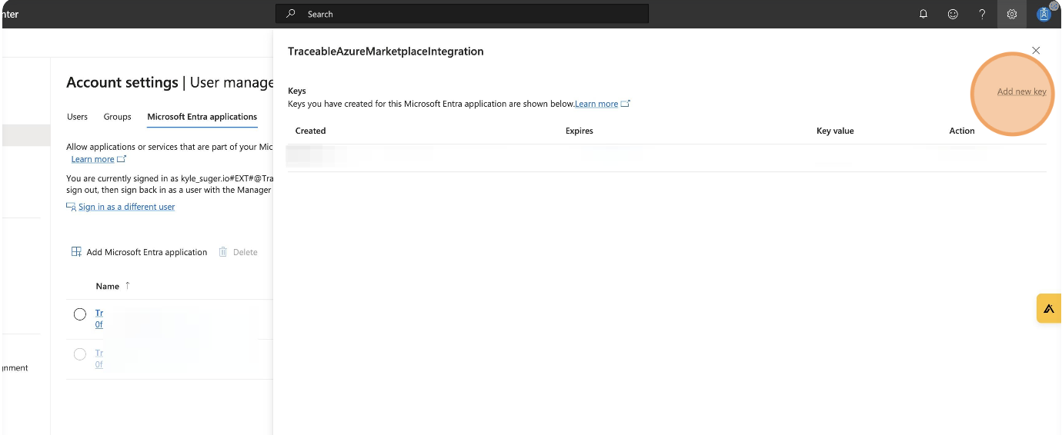Click the Action column header
The height and width of the screenshot is (435, 1062).
coord(962,131)
